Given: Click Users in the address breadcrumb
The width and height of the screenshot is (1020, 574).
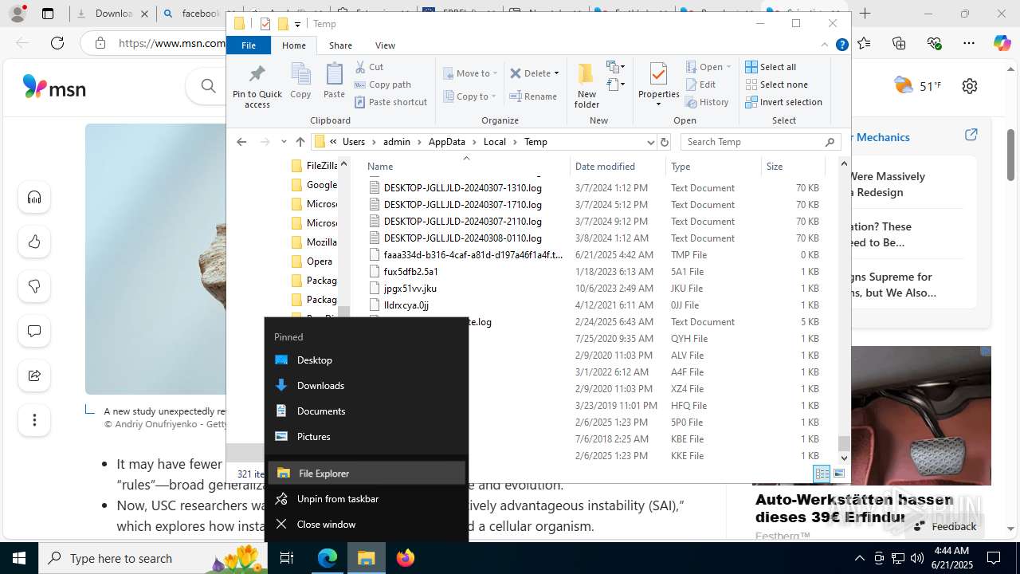Looking at the screenshot, I should point(354,142).
